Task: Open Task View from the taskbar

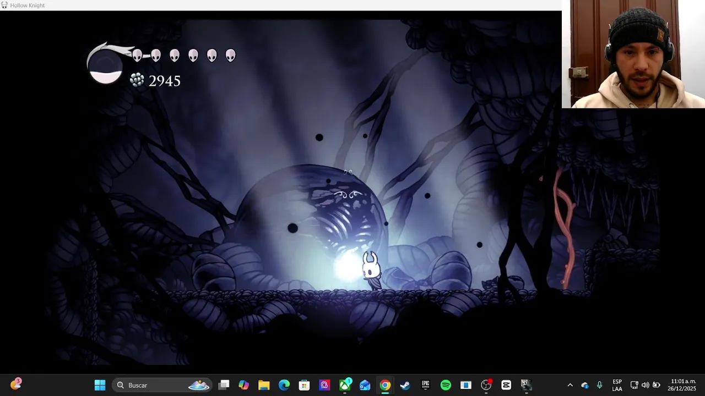Action: (x=224, y=385)
